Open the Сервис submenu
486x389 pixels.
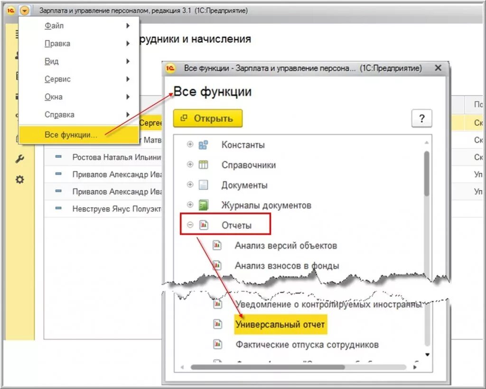79,79
